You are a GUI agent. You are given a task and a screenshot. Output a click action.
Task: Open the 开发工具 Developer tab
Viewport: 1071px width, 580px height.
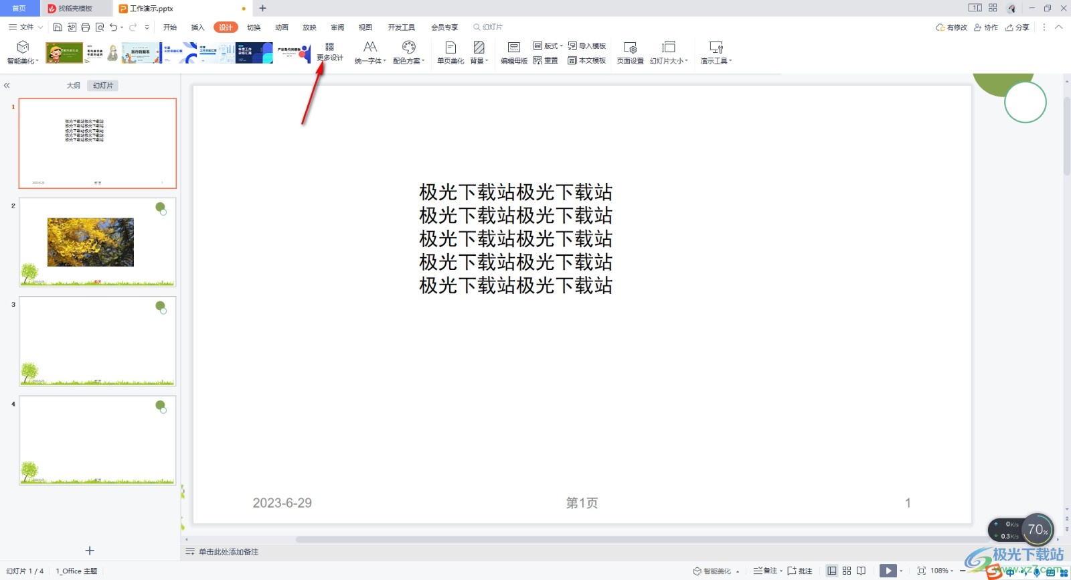(x=402, y=27)
